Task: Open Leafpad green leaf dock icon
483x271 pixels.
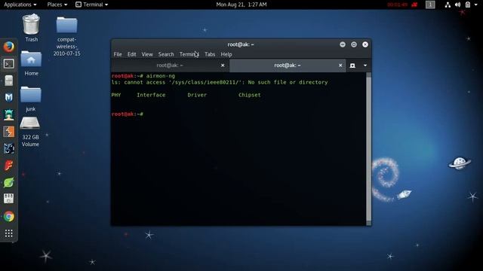Action: pos(8,182)
